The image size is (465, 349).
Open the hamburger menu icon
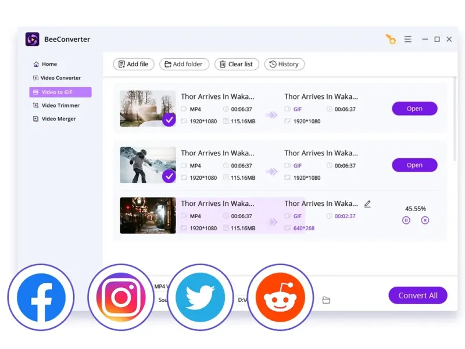[x=408, y=39]
